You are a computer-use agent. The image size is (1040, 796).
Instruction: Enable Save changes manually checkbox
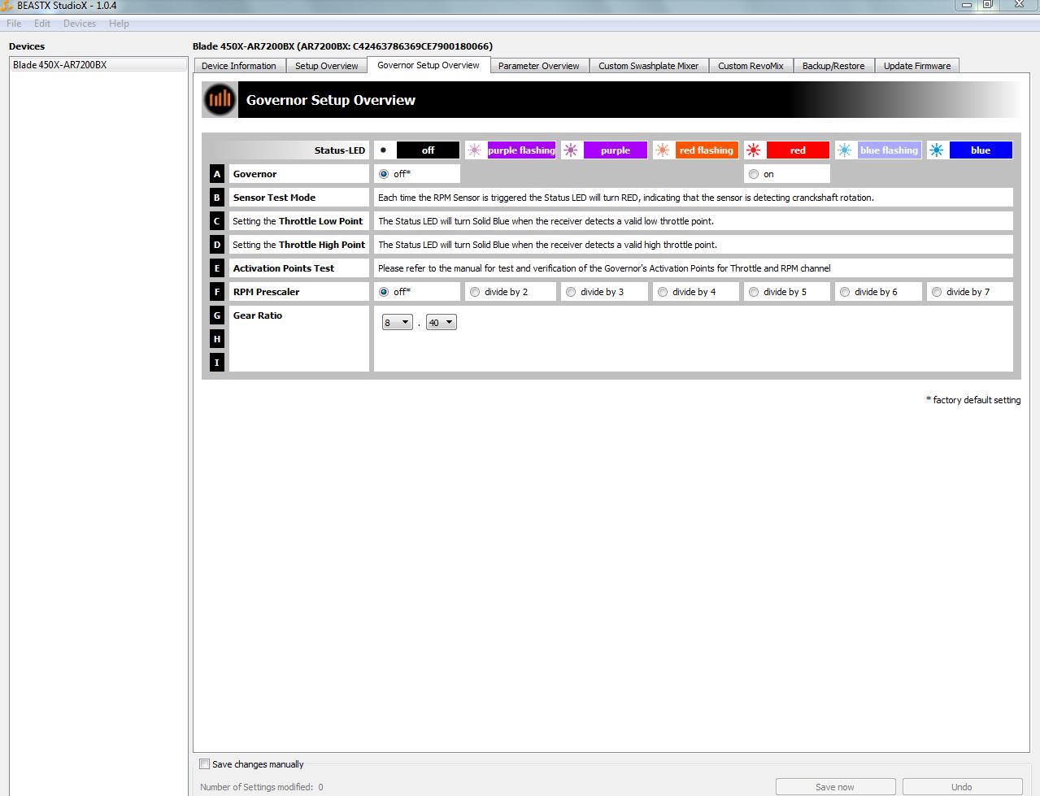coord(205,764)
